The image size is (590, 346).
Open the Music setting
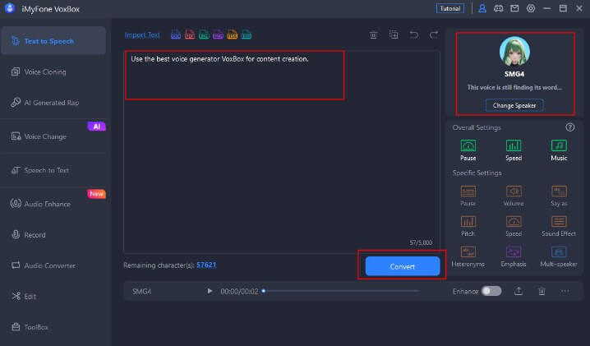559,150
